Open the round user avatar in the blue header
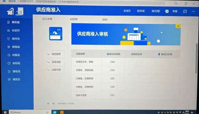The height and width of the screenshot is (114, 199). (x=167, y=11)
